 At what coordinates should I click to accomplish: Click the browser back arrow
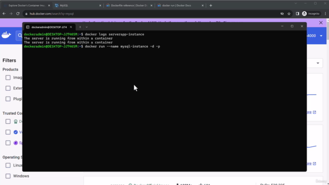click(4, 14)
